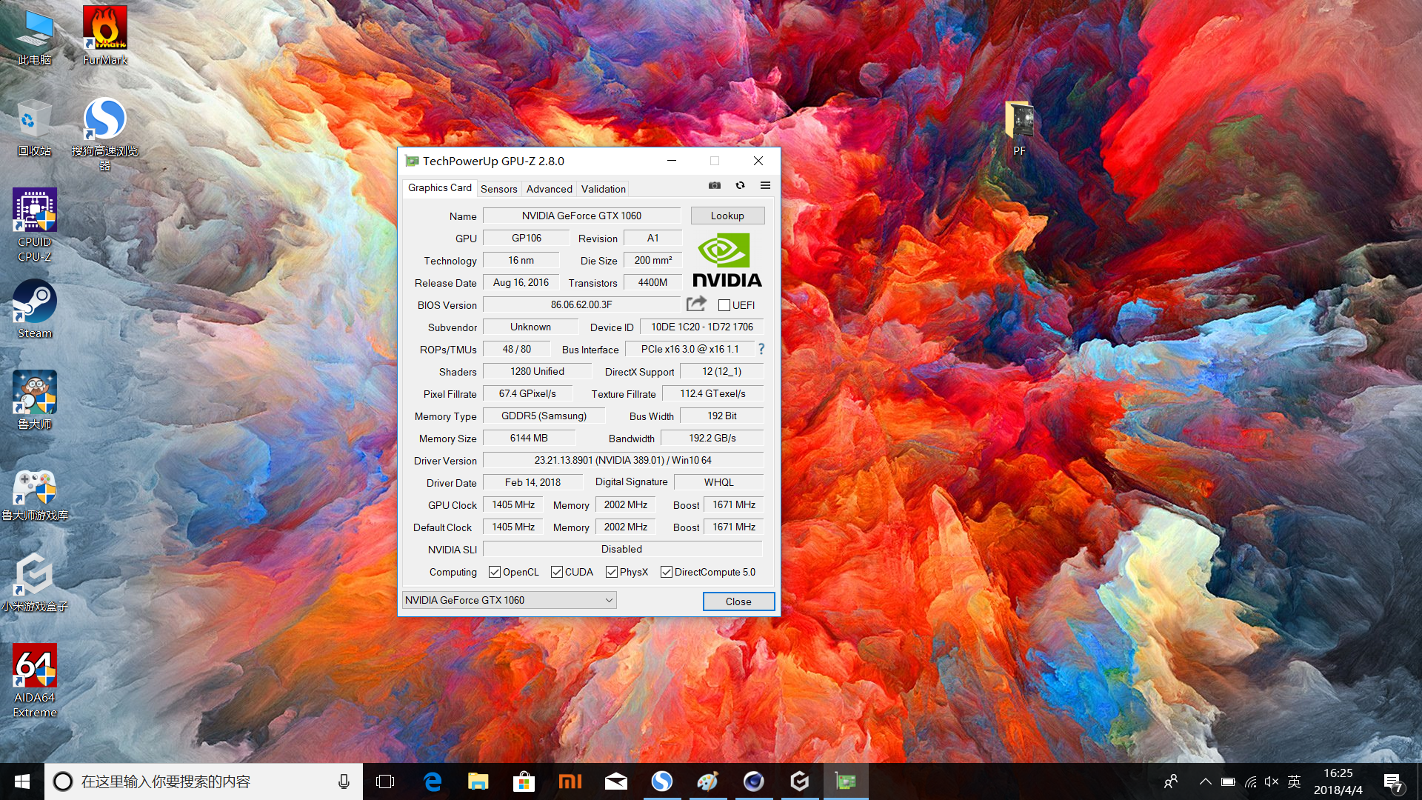Expand the NVIDIA GeForce GTX 1060 dropdown

pyautogui.click(x=509, y=600)
